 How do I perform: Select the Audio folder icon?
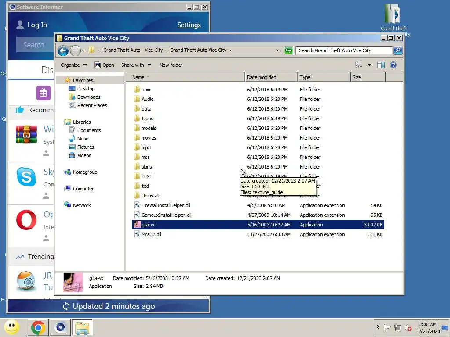click(137, 99)
